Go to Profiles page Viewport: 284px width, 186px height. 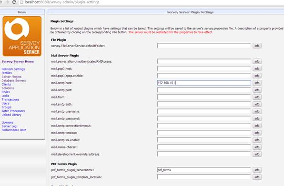[x=7, y=73]
